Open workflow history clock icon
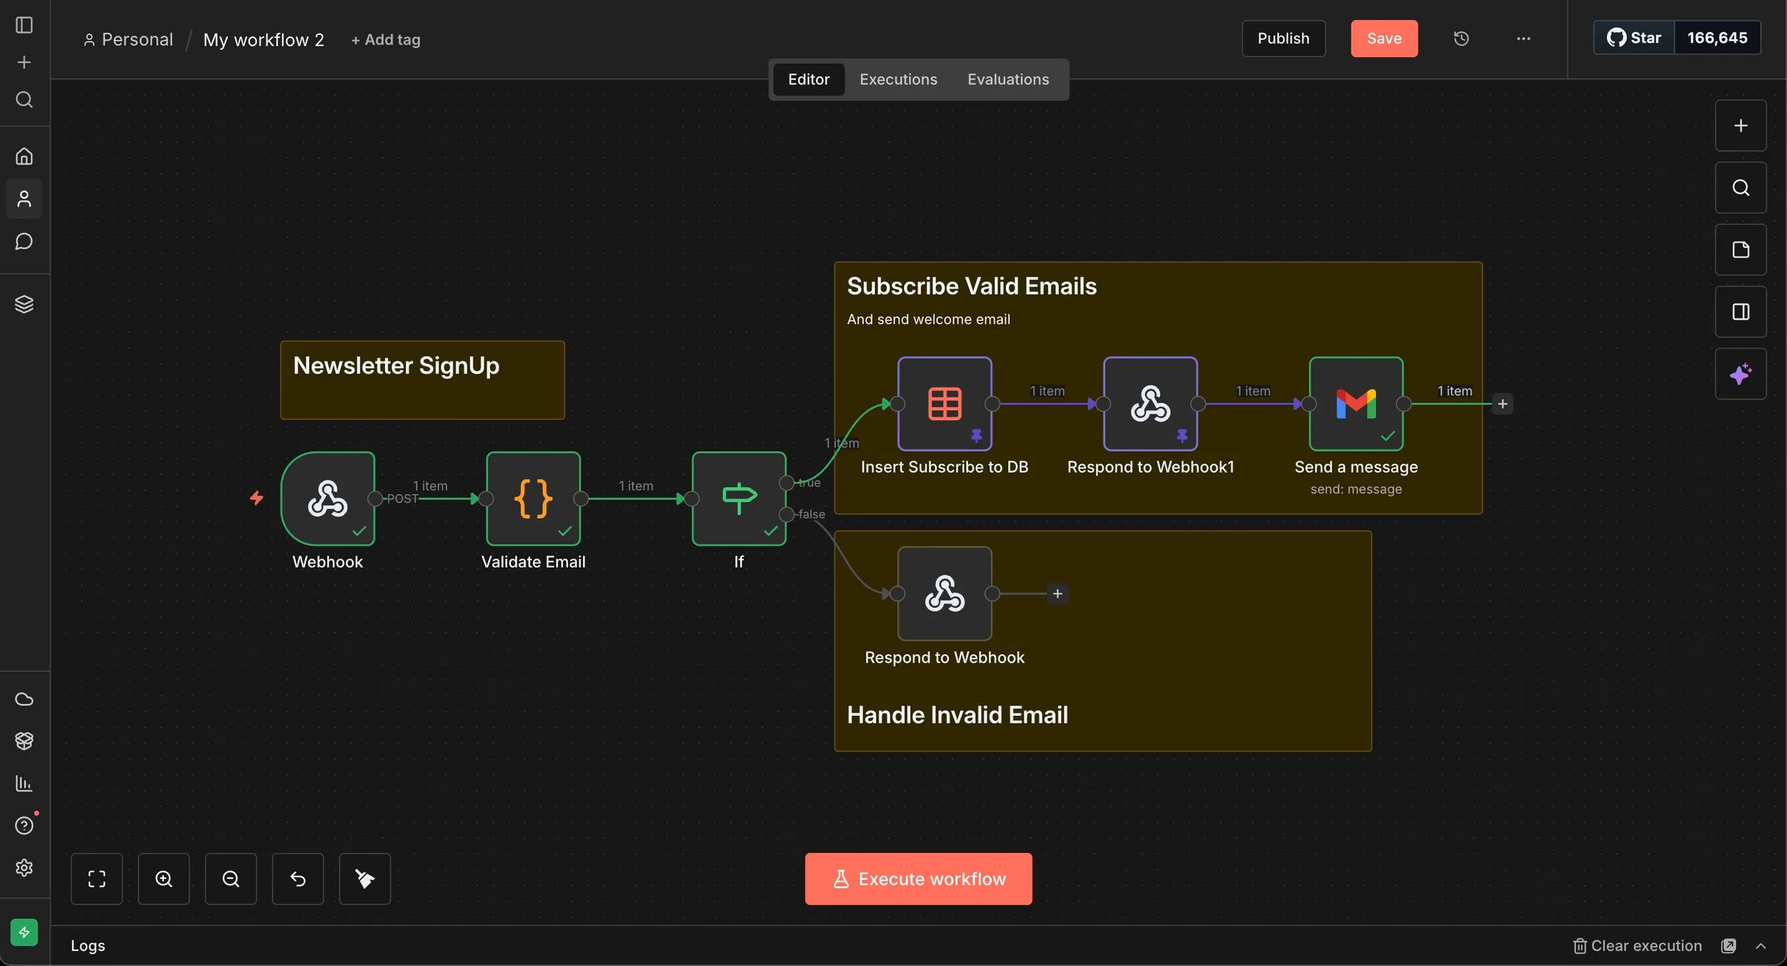The image size is (1787, 966). (1461, 39)
